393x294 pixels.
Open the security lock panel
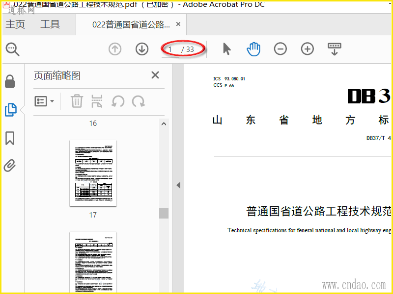point(10,81)
